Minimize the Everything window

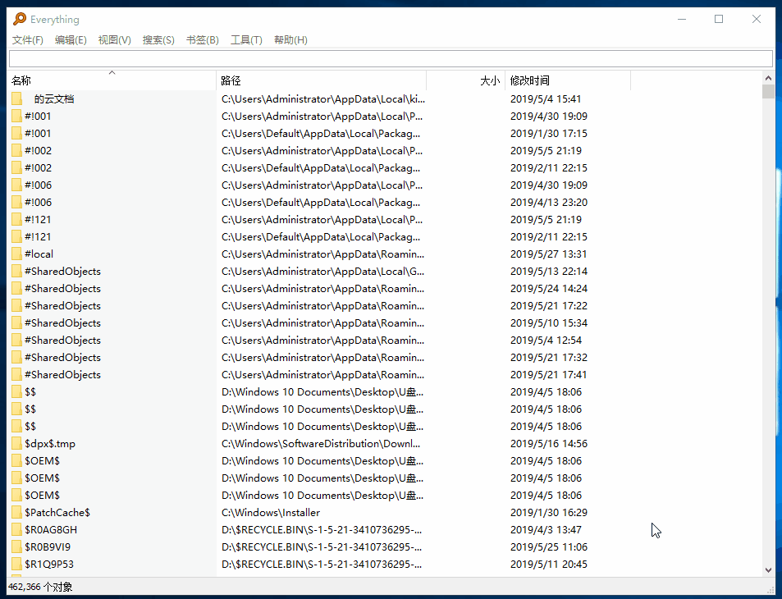point(682,19)
